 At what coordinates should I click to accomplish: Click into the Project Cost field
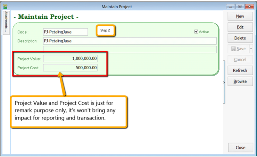tap(70, 68)
